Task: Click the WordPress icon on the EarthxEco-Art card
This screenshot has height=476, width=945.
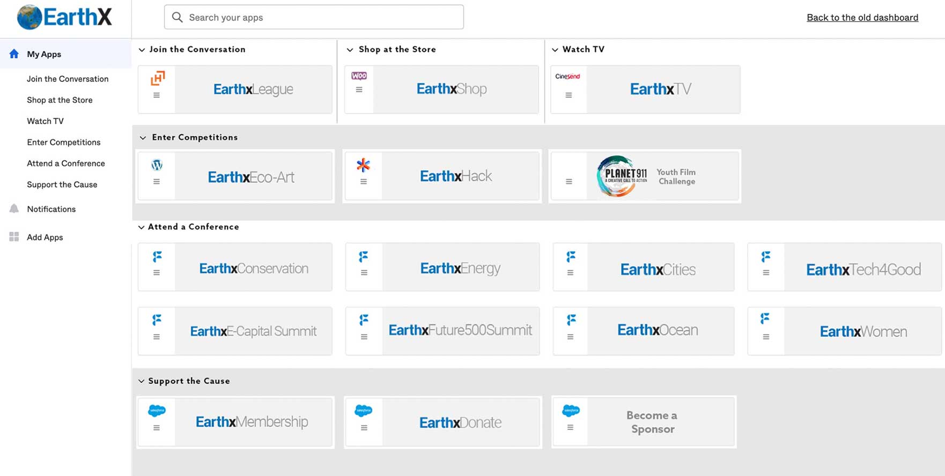Action: [157, 165]
